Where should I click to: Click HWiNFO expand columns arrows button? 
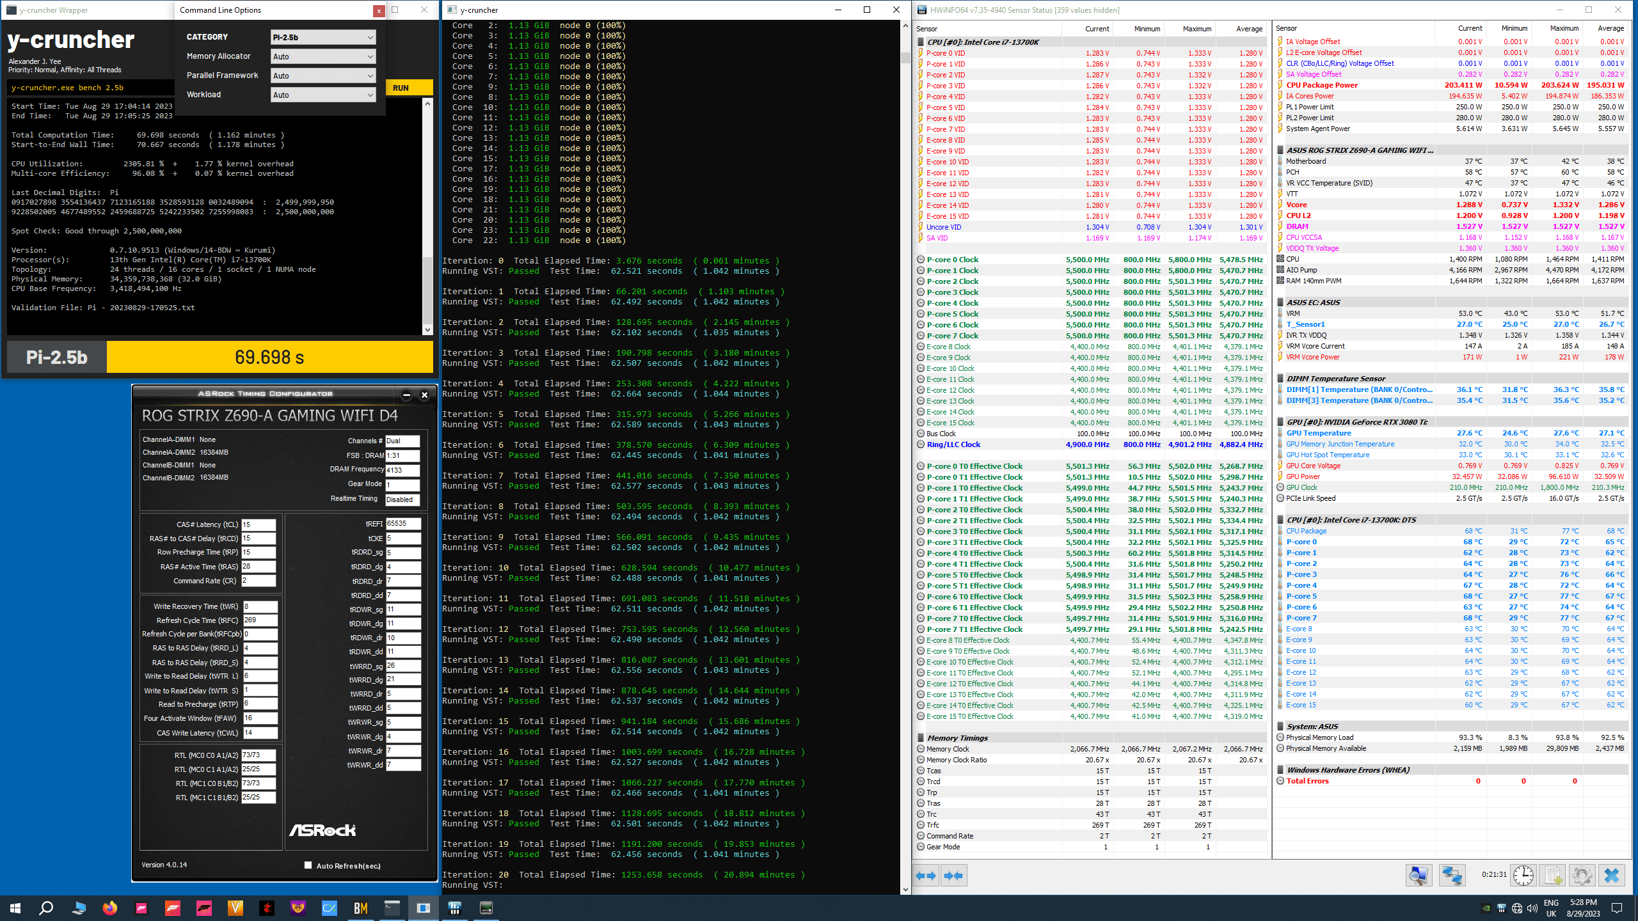click(x=926, y=876)
